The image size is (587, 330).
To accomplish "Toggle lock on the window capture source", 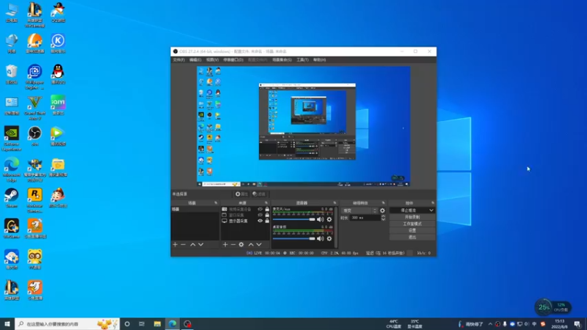I will 267,215.
